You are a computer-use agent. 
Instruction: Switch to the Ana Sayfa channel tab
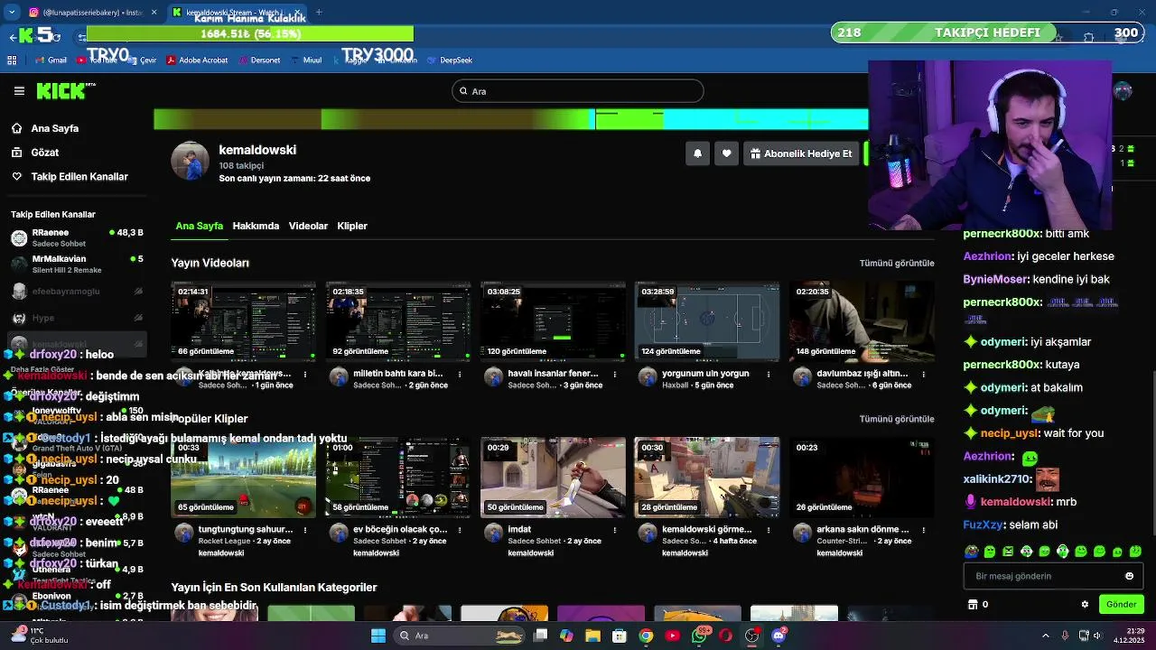point(200,226)
